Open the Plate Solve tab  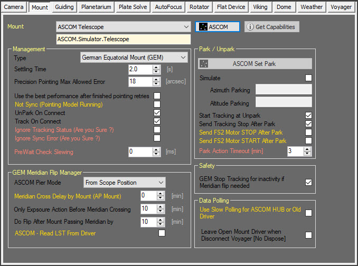pos(133,7)
